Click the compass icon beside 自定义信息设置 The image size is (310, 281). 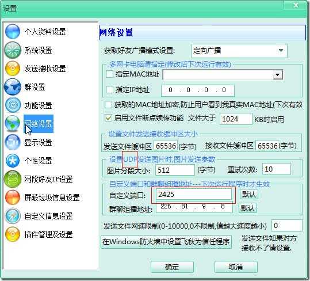[x=13, y=216]
